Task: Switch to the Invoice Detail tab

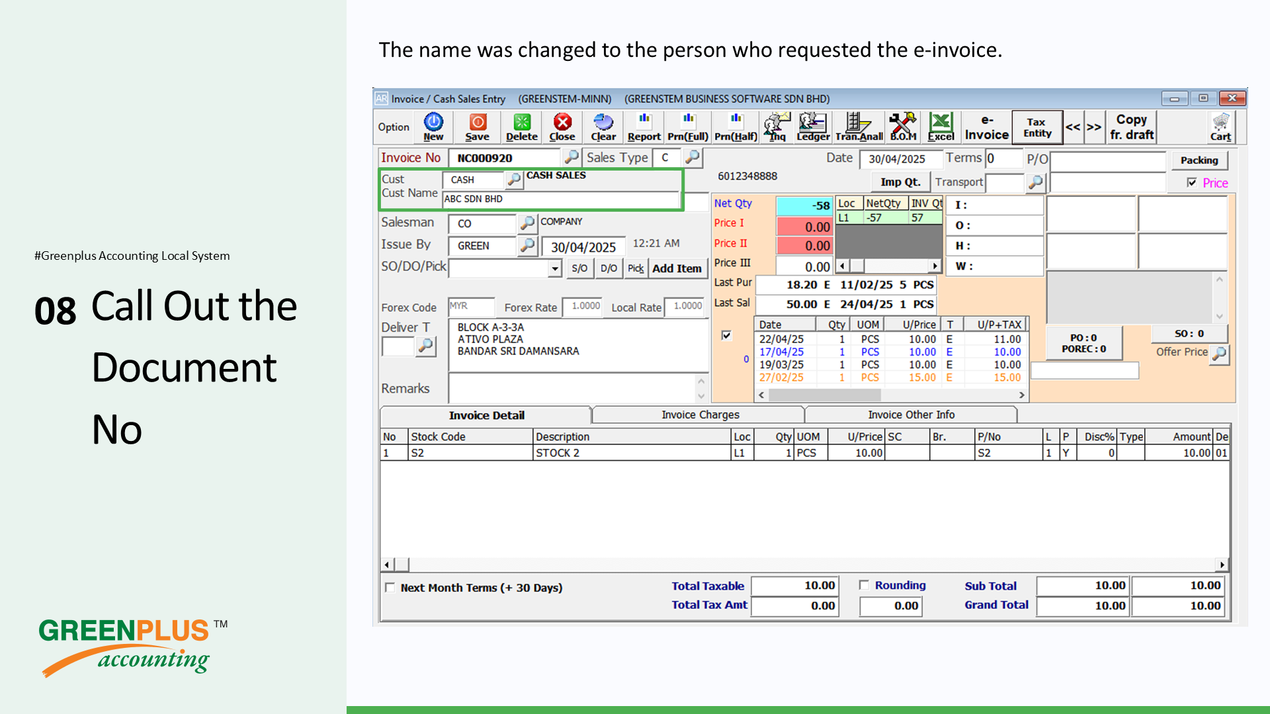Action: click(x=486, y=415)
